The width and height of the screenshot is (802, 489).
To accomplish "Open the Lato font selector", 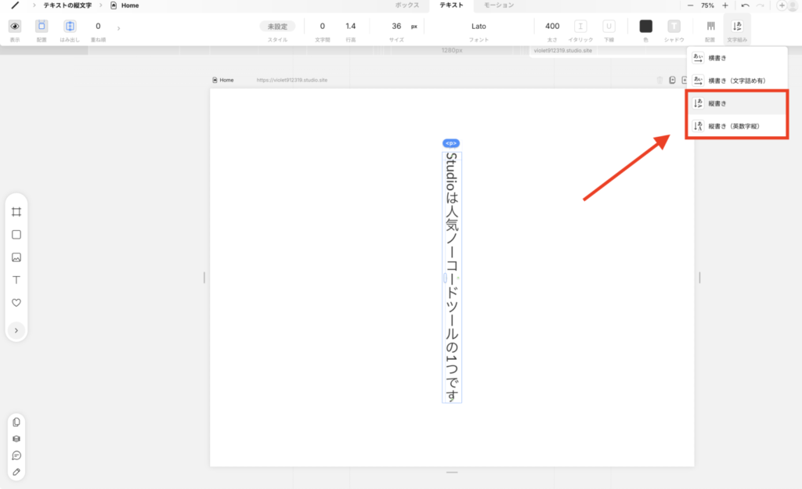I will (479, 26).
